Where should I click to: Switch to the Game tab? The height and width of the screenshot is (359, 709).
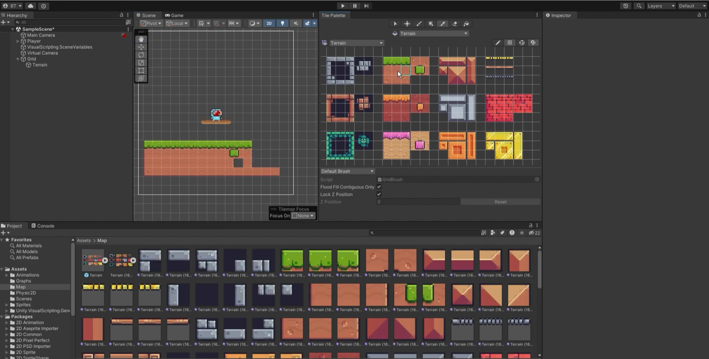(x=174, y=15)
